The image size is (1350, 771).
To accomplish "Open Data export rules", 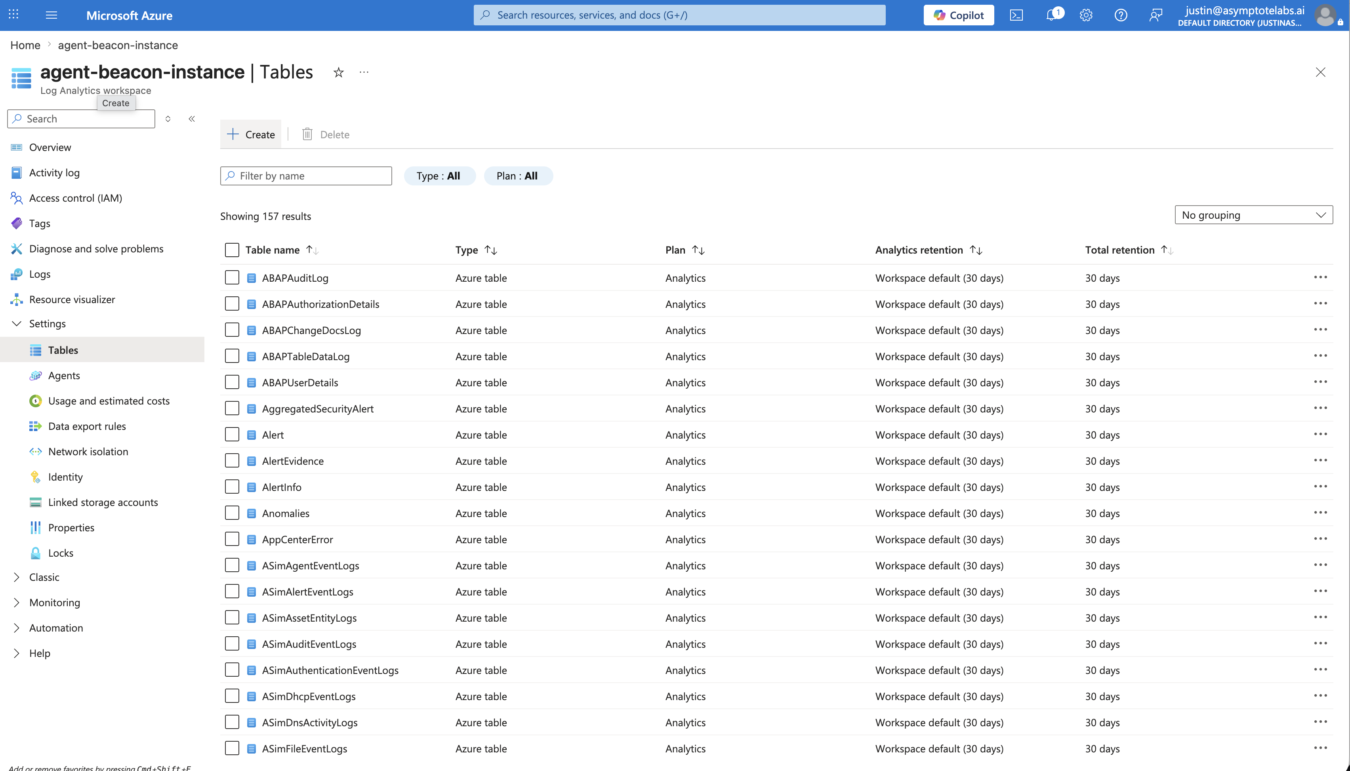I will [x=87, y=426].
